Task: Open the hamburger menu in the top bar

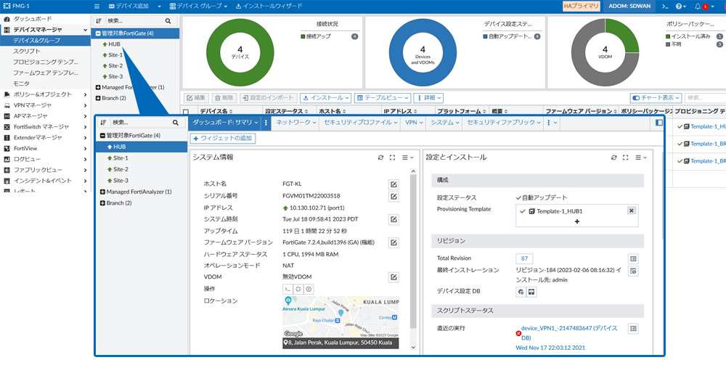Action: click(97, 7)
